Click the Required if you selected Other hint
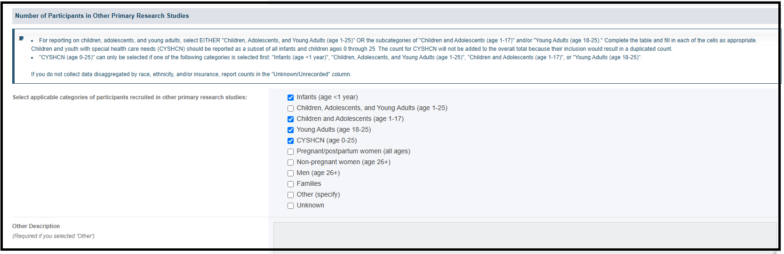This screenshot has height=254, width=784. click(53, 236)
